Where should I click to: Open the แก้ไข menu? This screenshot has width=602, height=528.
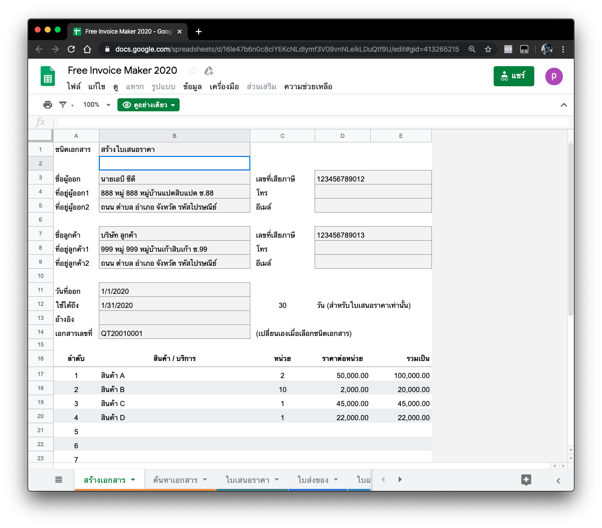(x=97, y=87)
